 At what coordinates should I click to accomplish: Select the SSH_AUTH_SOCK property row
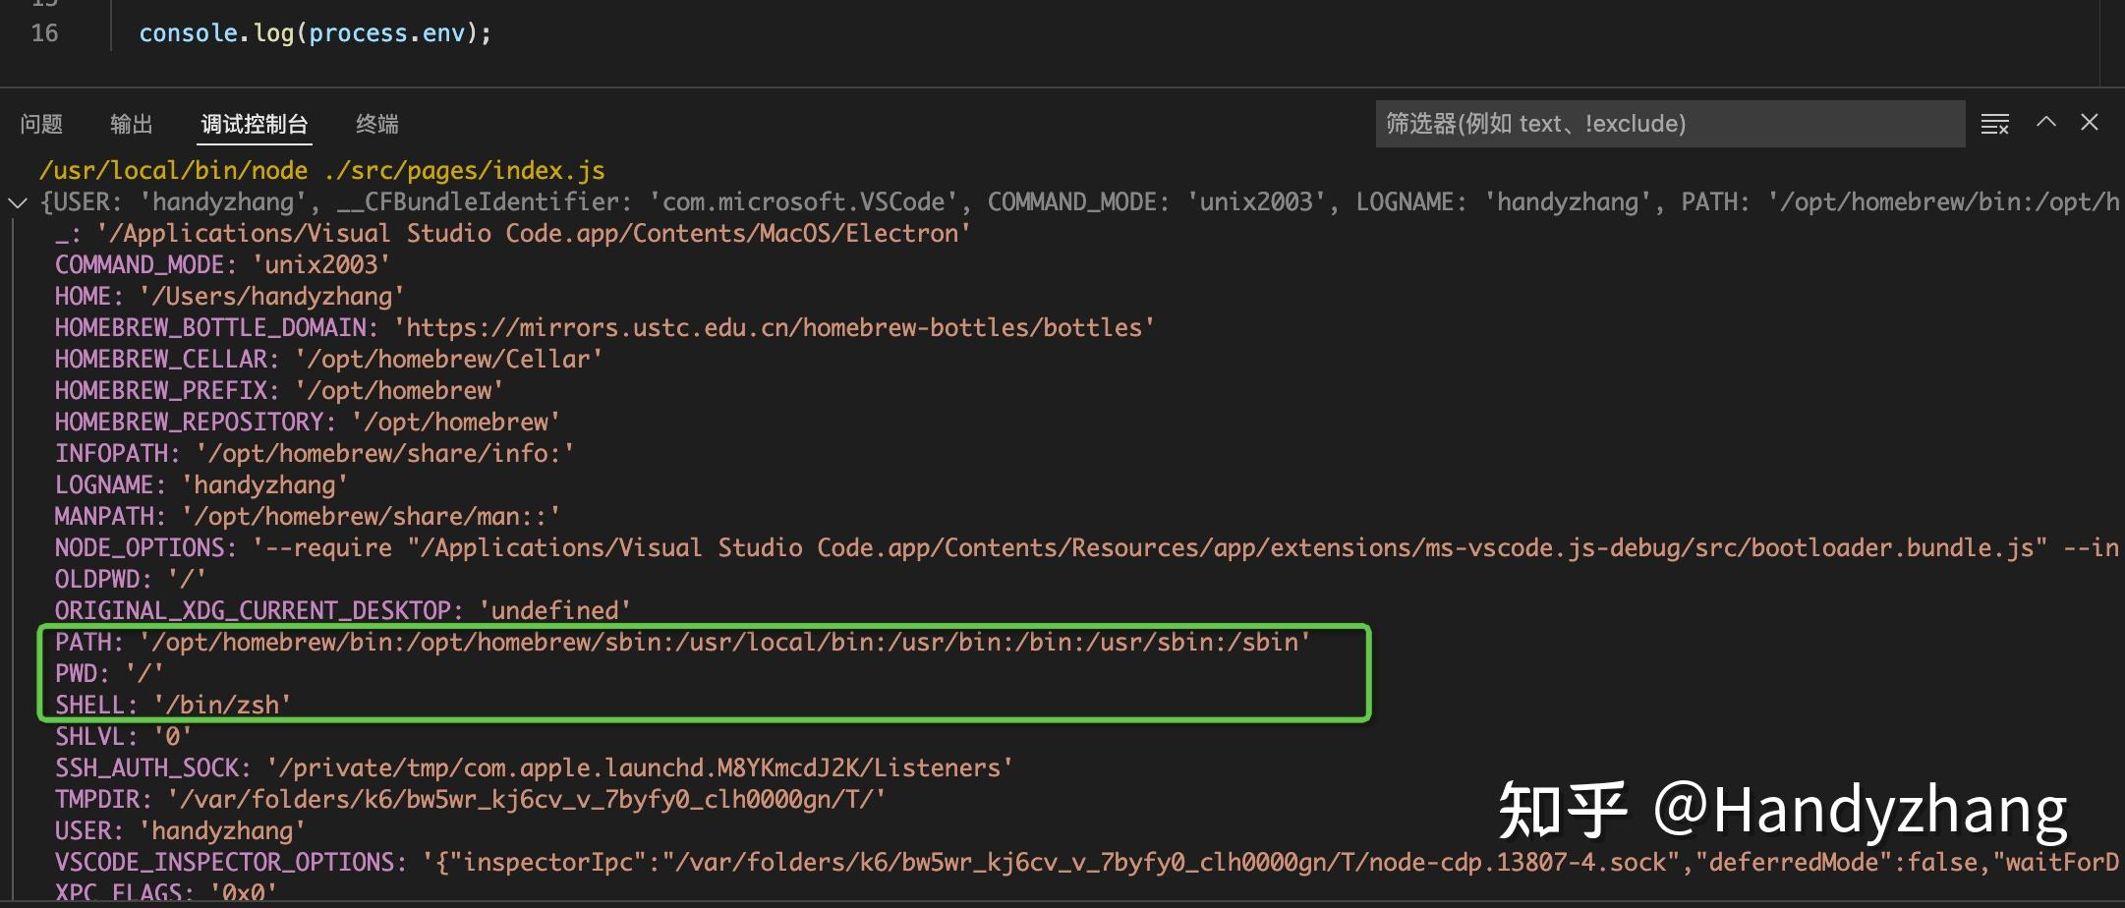[x=533, y=768]
